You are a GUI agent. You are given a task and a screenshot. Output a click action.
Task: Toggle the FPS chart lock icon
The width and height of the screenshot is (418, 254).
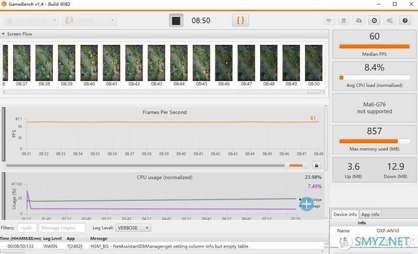pos(316,165)
